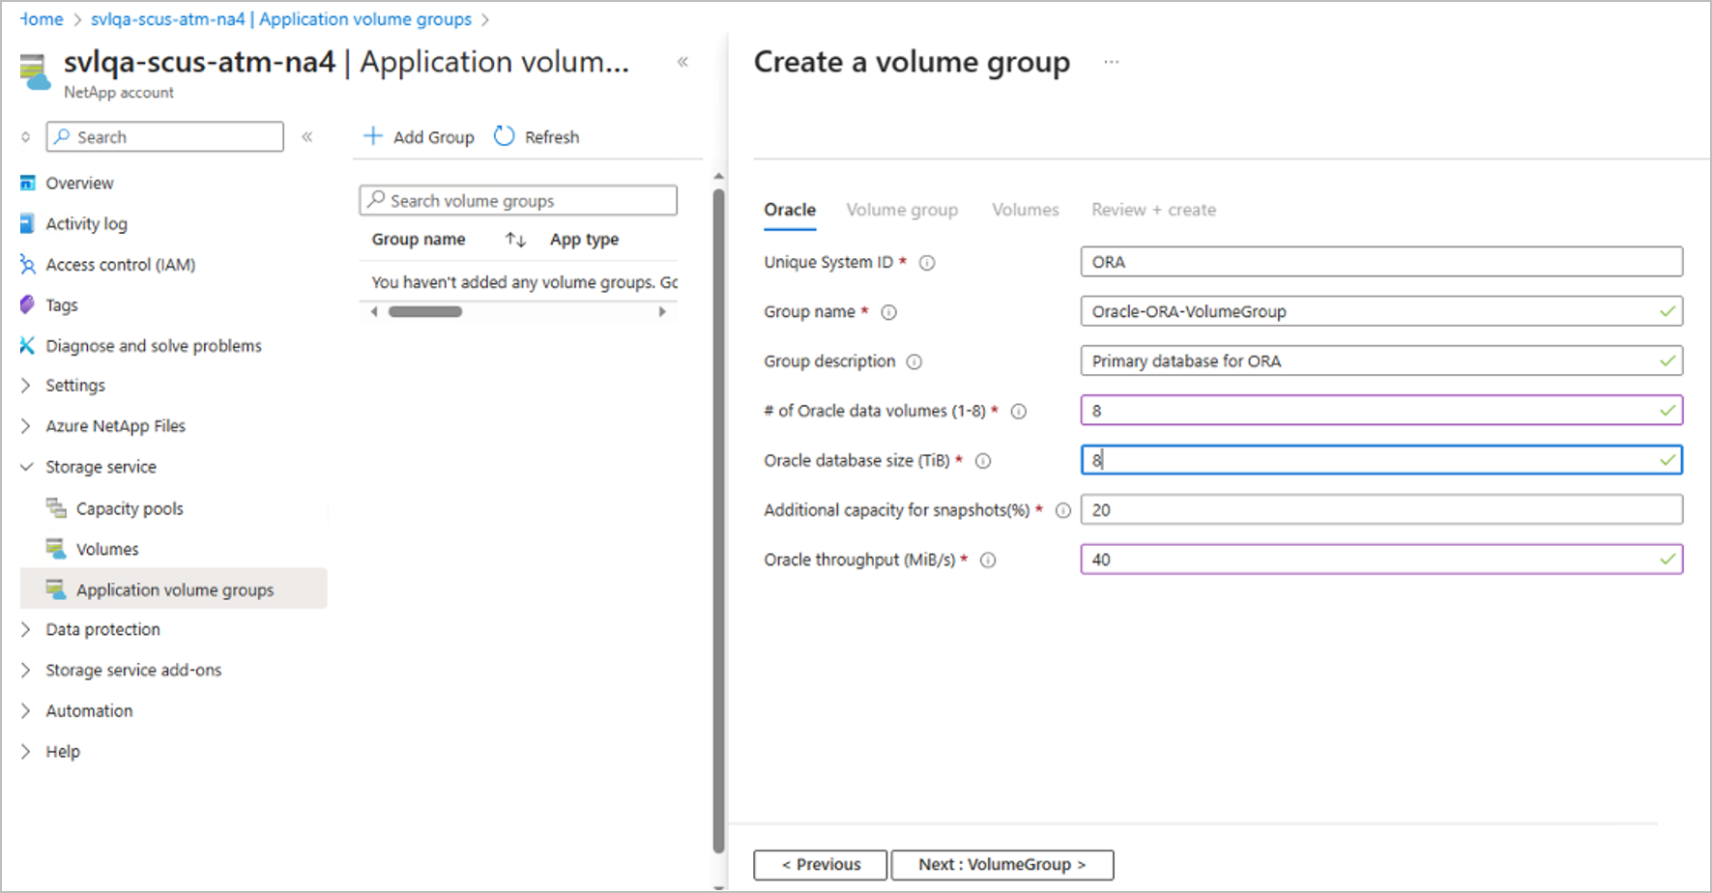Show info for Unique System ID

[927, 263]
